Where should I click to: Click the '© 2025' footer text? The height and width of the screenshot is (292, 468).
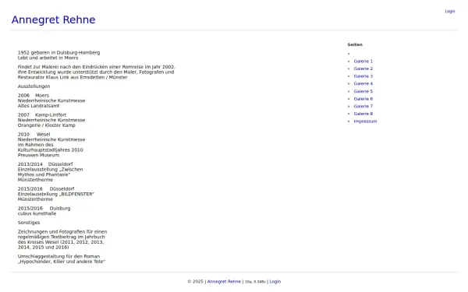[195, 282]
